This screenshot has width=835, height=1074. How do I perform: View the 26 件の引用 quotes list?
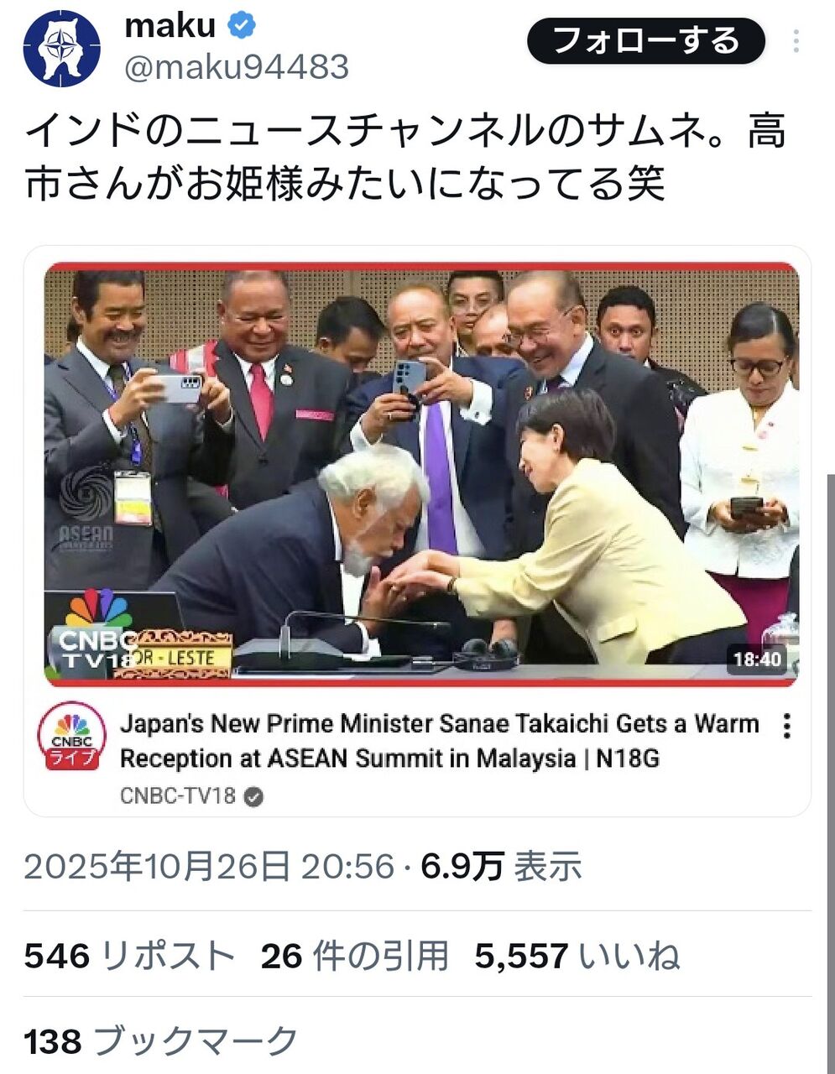[355, 956]
